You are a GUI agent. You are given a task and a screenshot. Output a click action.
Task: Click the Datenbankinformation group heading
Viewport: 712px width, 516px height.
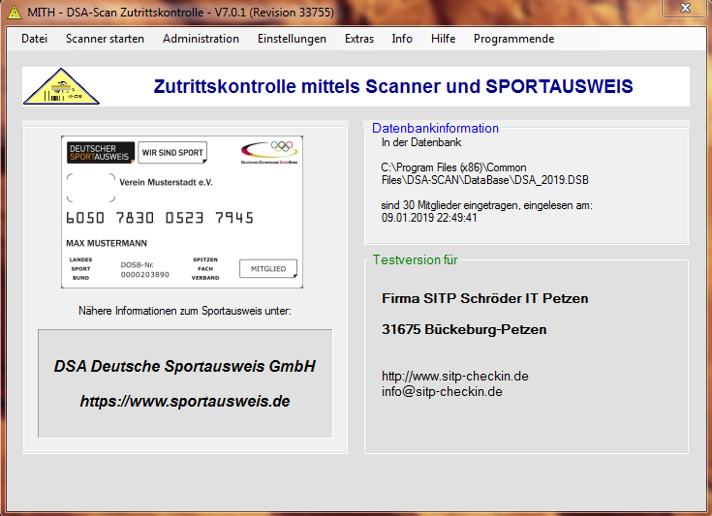[x=435, y=128]
